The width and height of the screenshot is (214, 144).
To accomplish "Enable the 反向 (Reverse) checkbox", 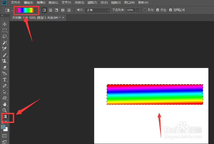I will pos(145,10).
